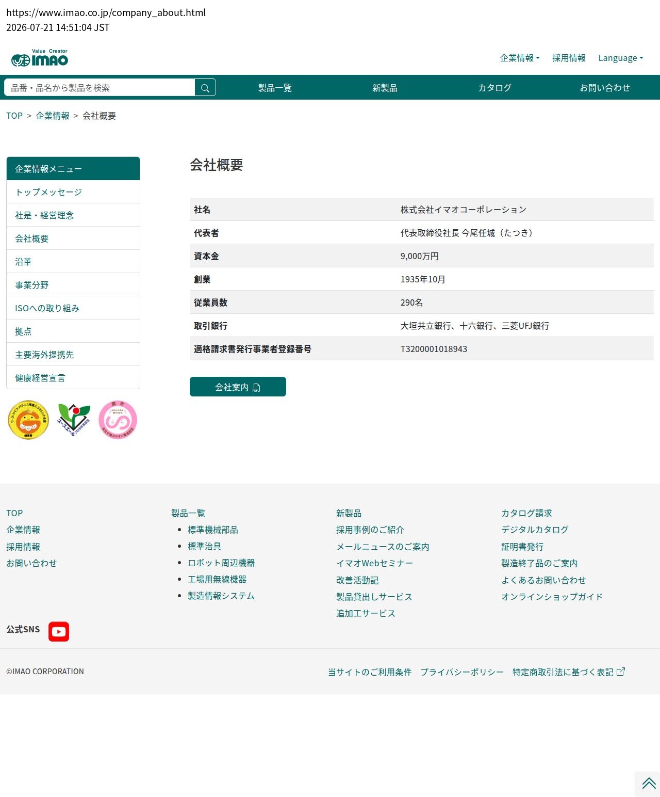
Task: Focus the 品番・品名 product search field
Action: point(100,88)
